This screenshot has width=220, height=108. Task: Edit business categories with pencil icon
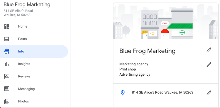point(209,64)
